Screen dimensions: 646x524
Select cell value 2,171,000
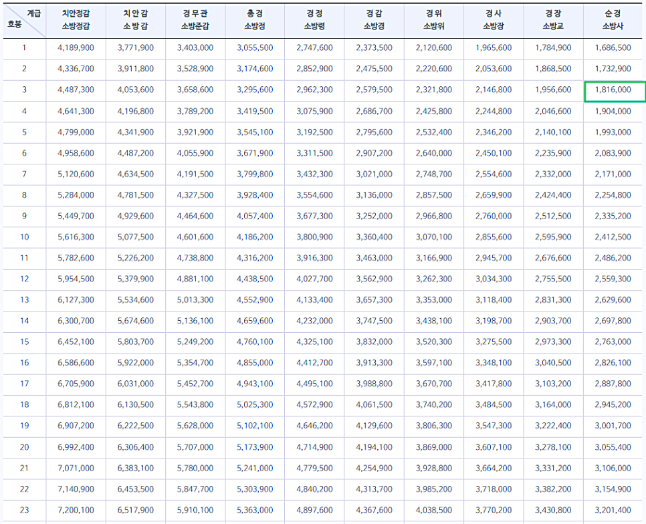click(613, 174)
